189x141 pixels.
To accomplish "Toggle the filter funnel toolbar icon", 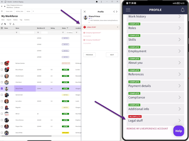I will click(10, 24).
